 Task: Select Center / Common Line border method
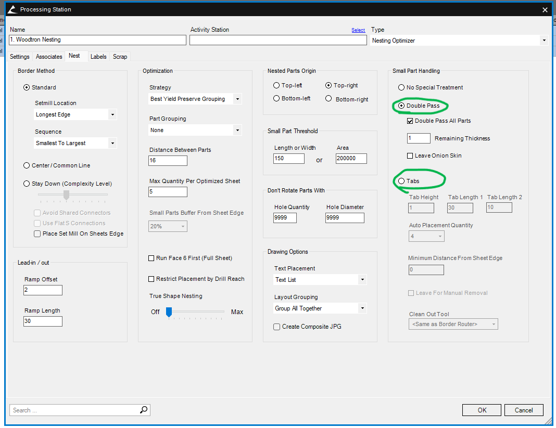(27, 165)
